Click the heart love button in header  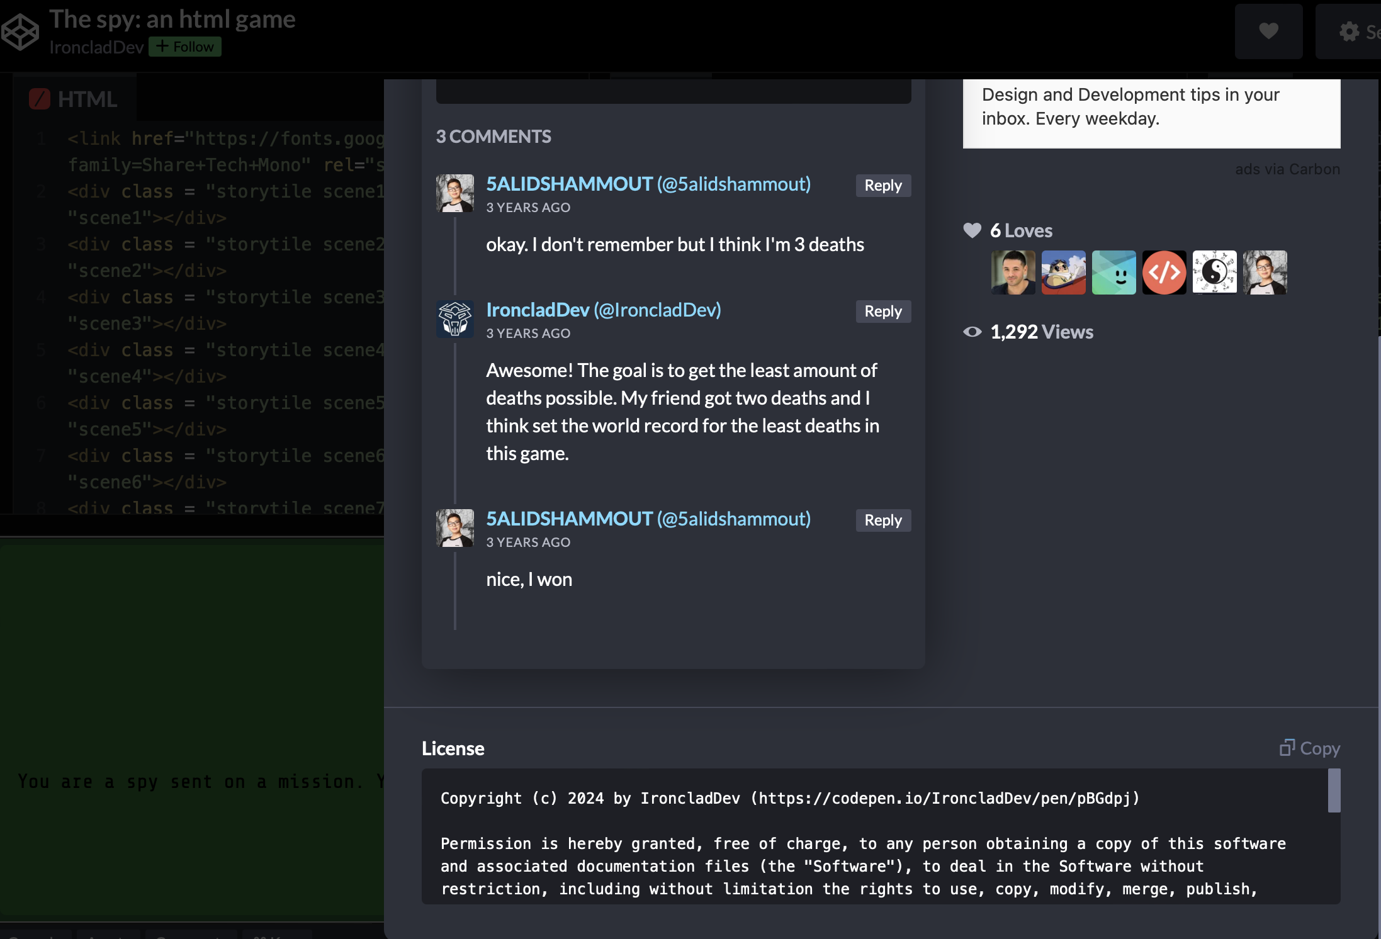click(x=1268, y=31)
